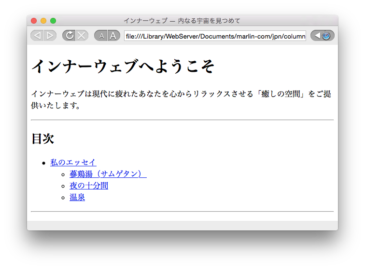
Task: Open the 蔘鶏湯（サムゲタン） link
Action: pos(108,174)
